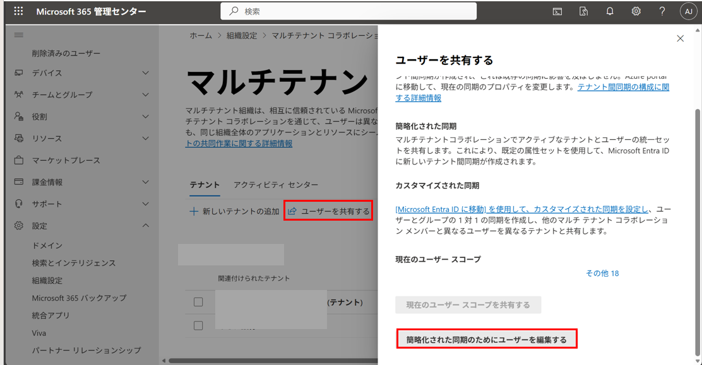This screenshot has height=365, width=702.
Task: Expand the 課金情報 chevron
Action: 145,182
